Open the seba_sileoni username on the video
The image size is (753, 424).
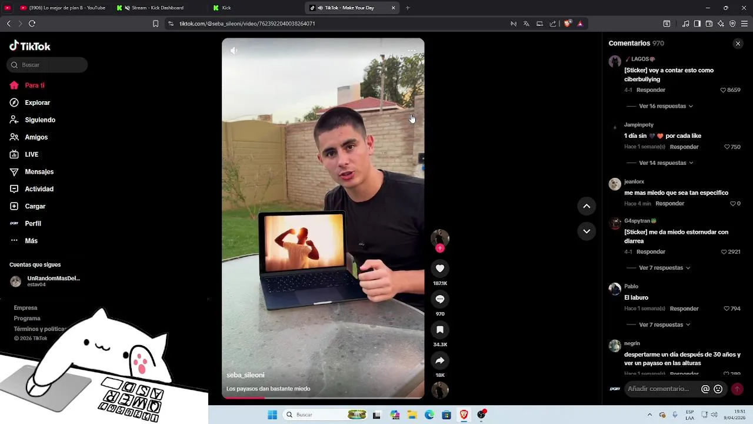[x=245, y=375]
